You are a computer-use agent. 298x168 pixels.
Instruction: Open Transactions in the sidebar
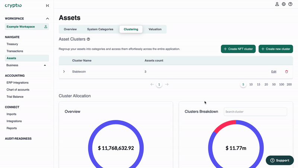(15, 51)
